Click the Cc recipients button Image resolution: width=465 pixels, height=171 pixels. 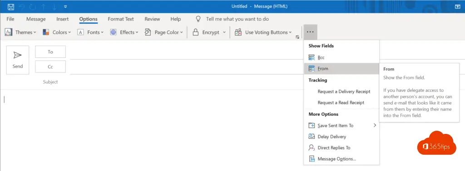[50, 67]
